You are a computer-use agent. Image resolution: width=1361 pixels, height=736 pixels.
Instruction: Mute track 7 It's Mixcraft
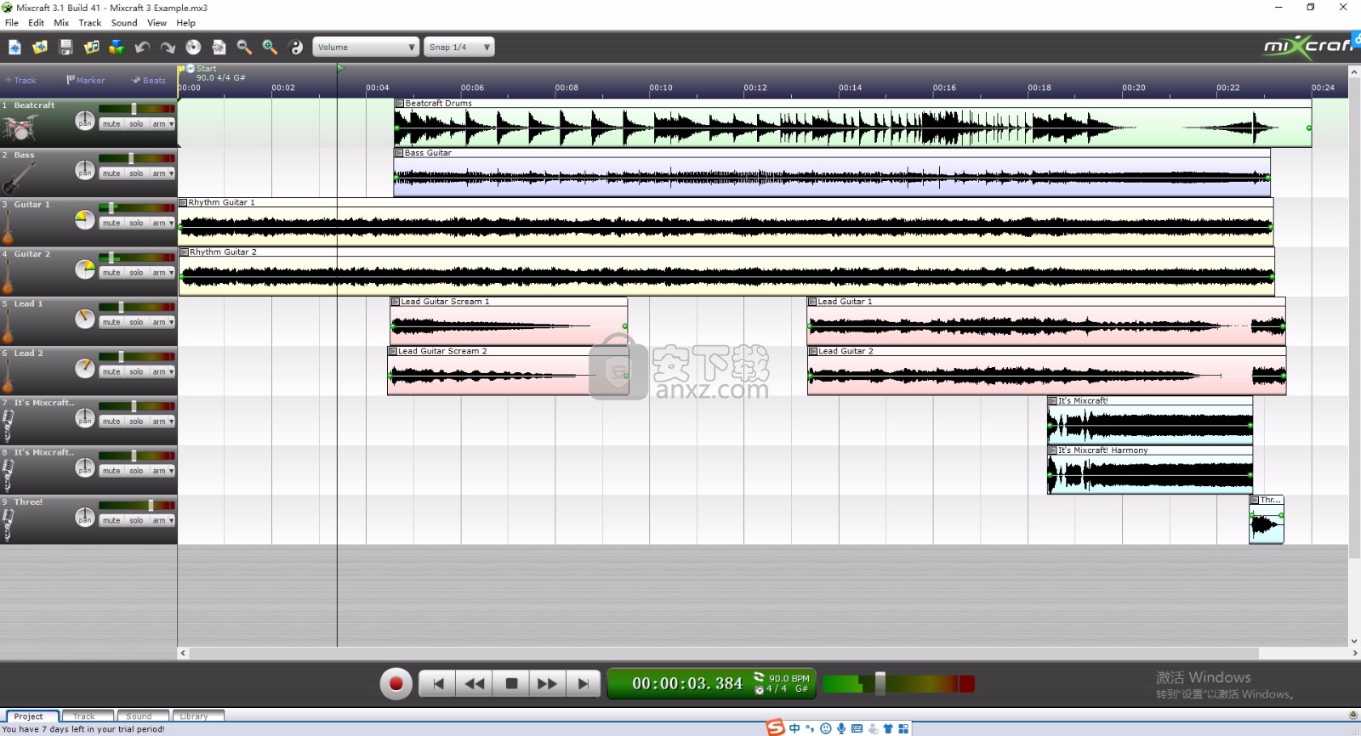(111, 422)
